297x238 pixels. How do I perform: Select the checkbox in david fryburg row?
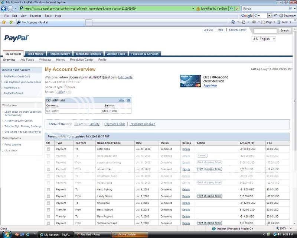[48, 189]
